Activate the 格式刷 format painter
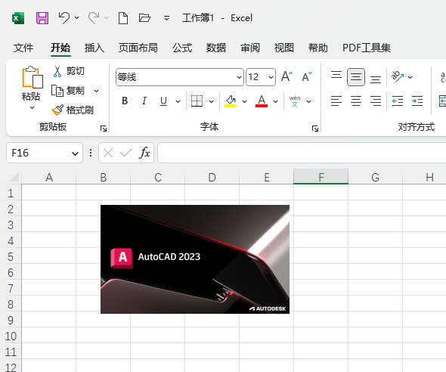This screenshot has height=372, width=446. (x=73, y=110)
